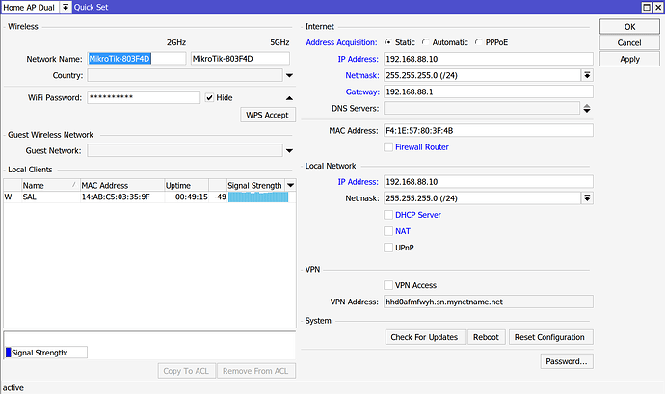This screenshot has width=665, height=394.
Task: Uncheck the Hide password checkbox
Action: (209, 98)
